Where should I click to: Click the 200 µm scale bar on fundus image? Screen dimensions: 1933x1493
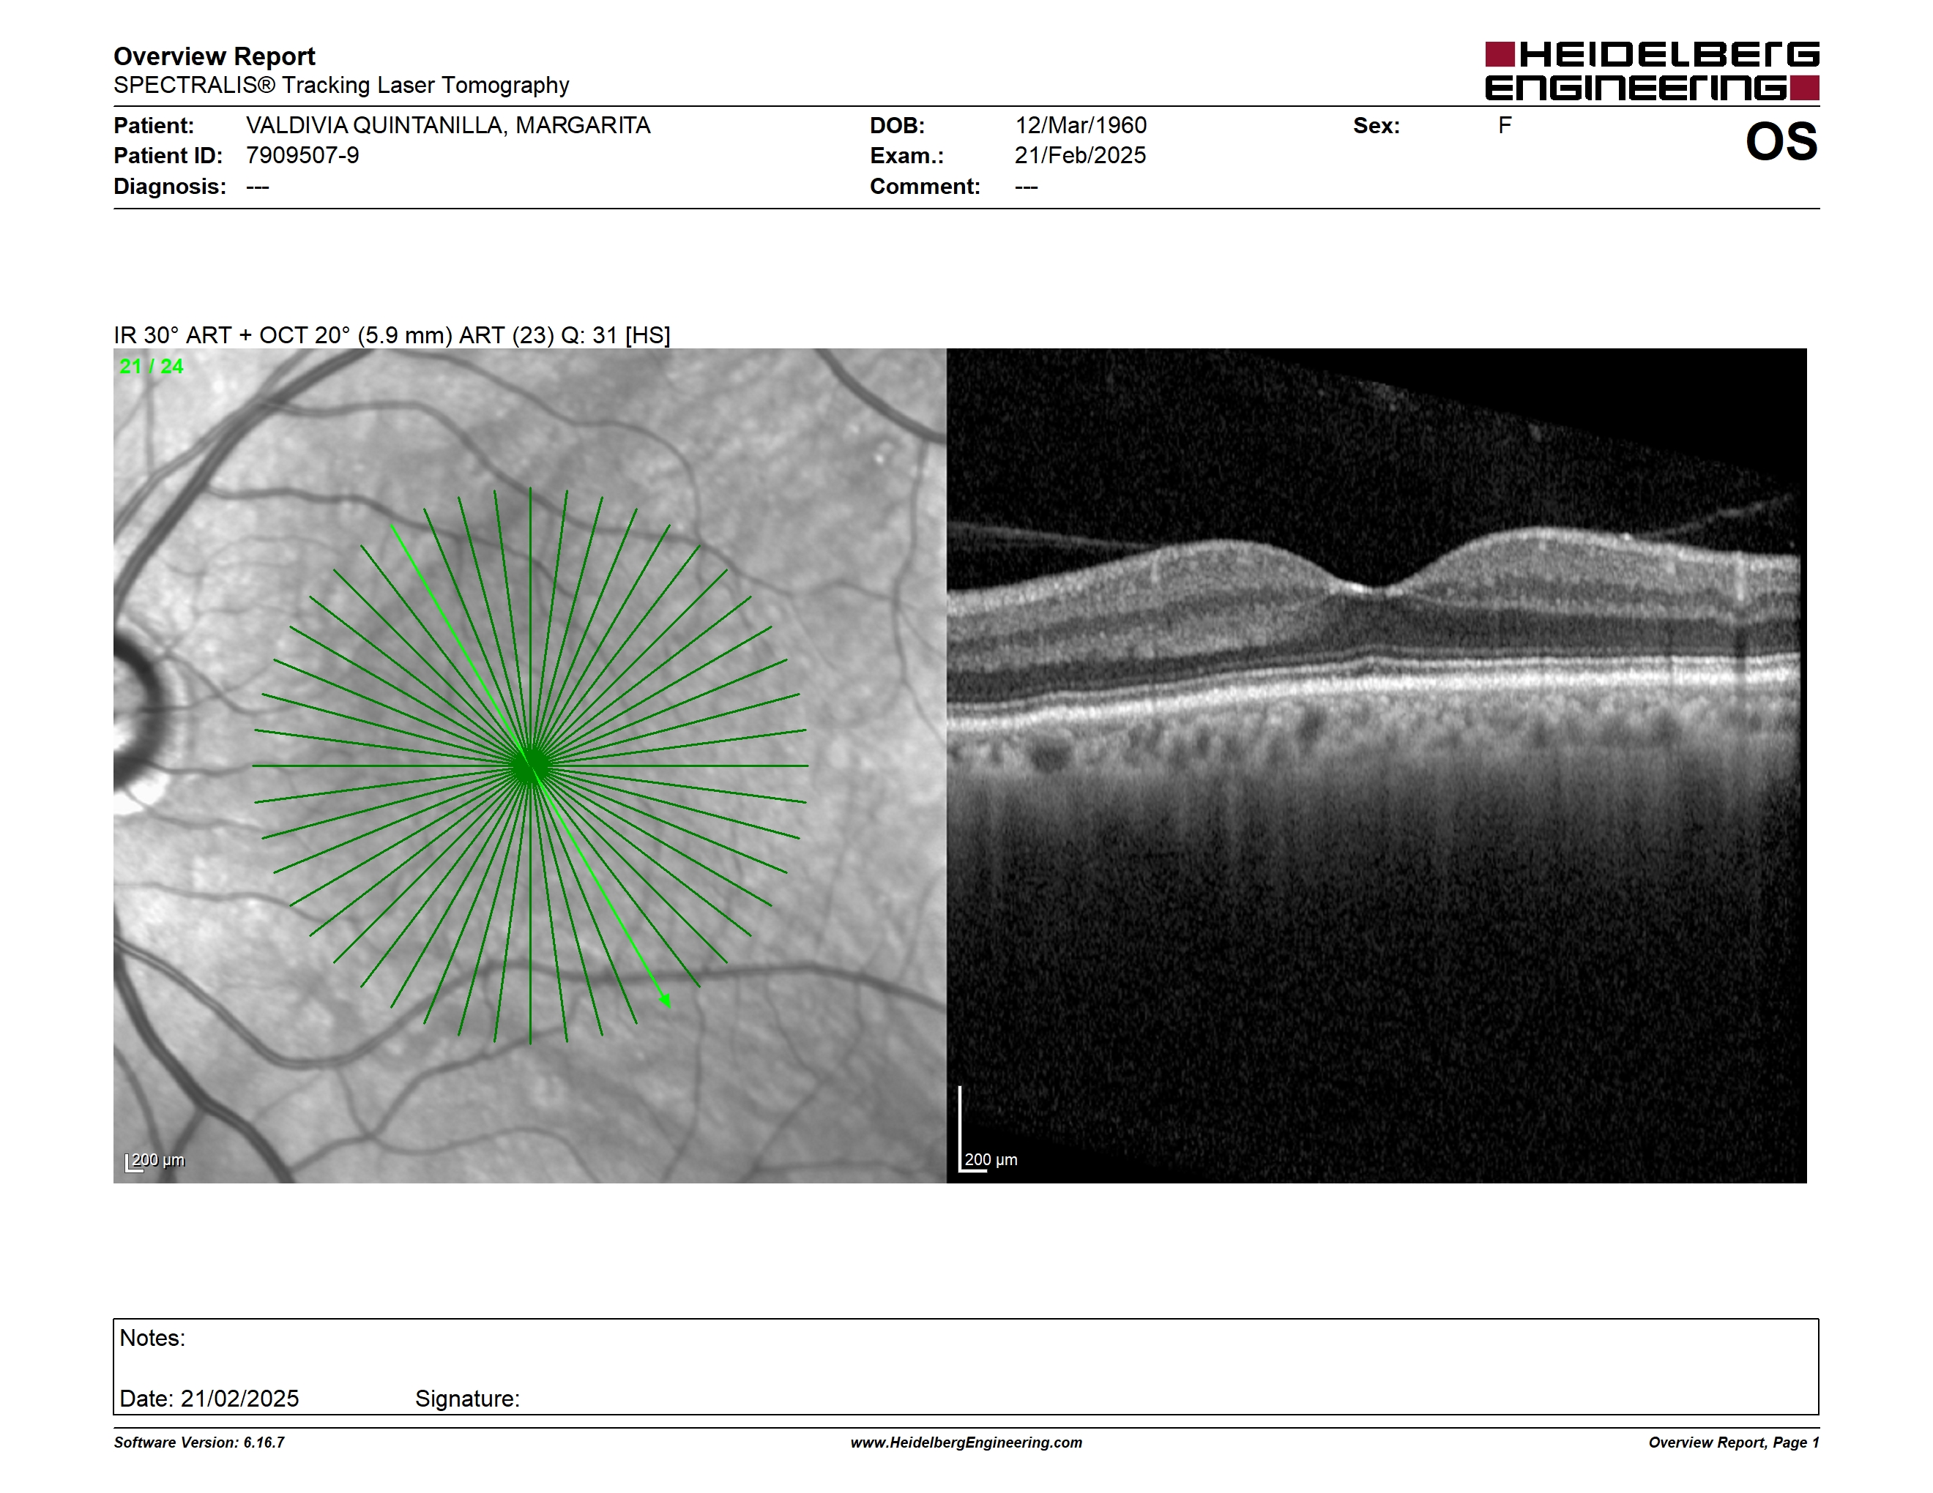point(155,1161)
